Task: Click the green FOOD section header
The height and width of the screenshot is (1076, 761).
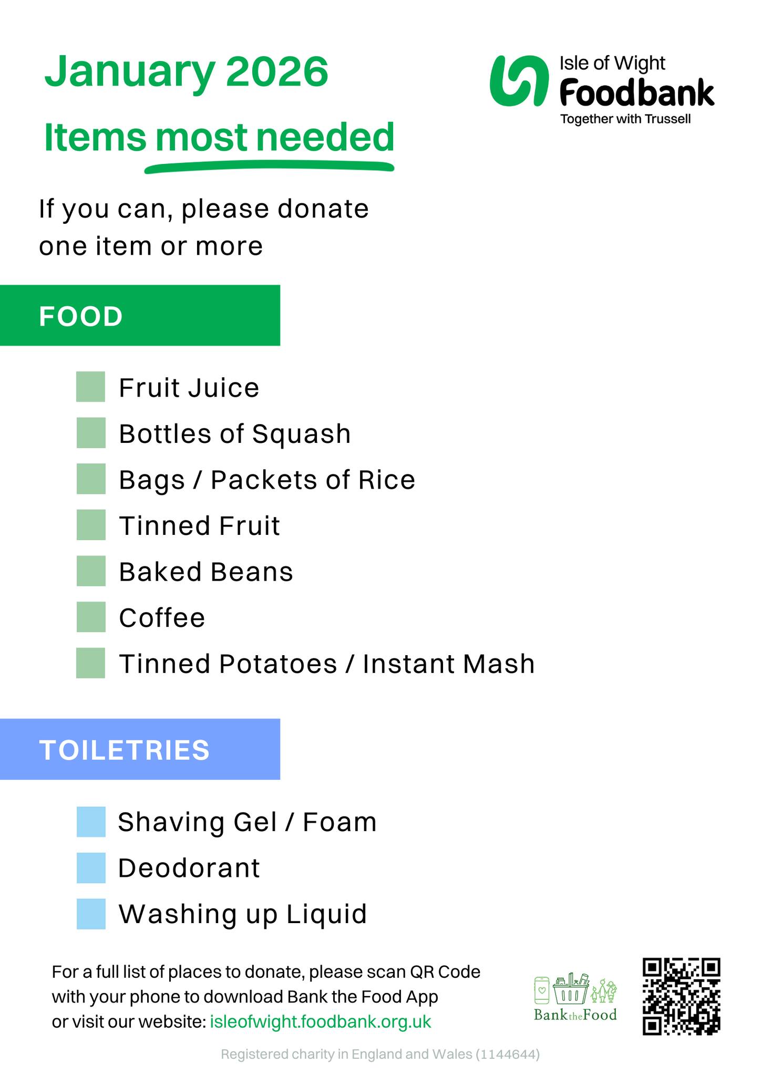Action: point(140,316)
